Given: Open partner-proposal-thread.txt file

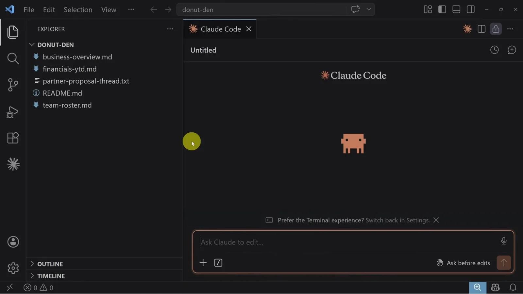Looking at the screenshot, I should [86, 81].
